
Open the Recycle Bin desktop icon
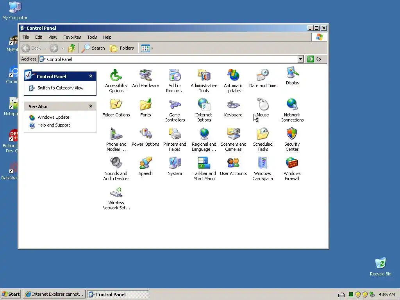click(380, 266)
